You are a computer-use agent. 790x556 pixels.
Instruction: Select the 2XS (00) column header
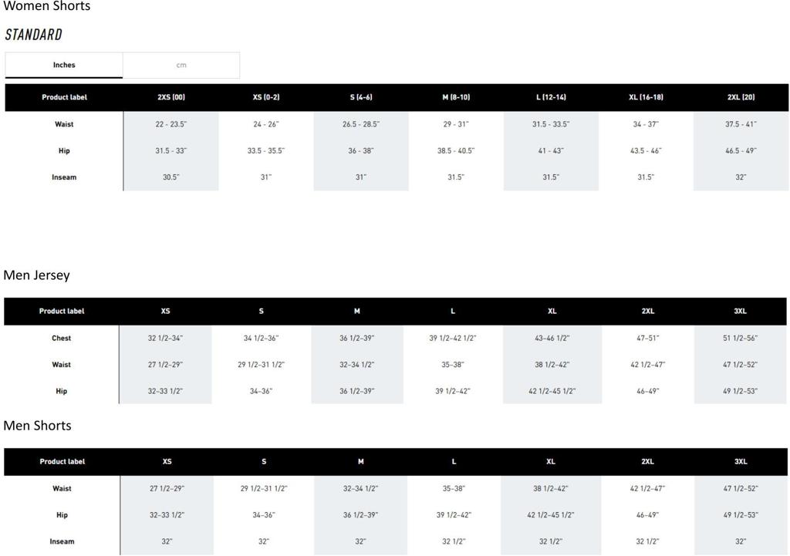pyautogui.click(x=170, y=98)
